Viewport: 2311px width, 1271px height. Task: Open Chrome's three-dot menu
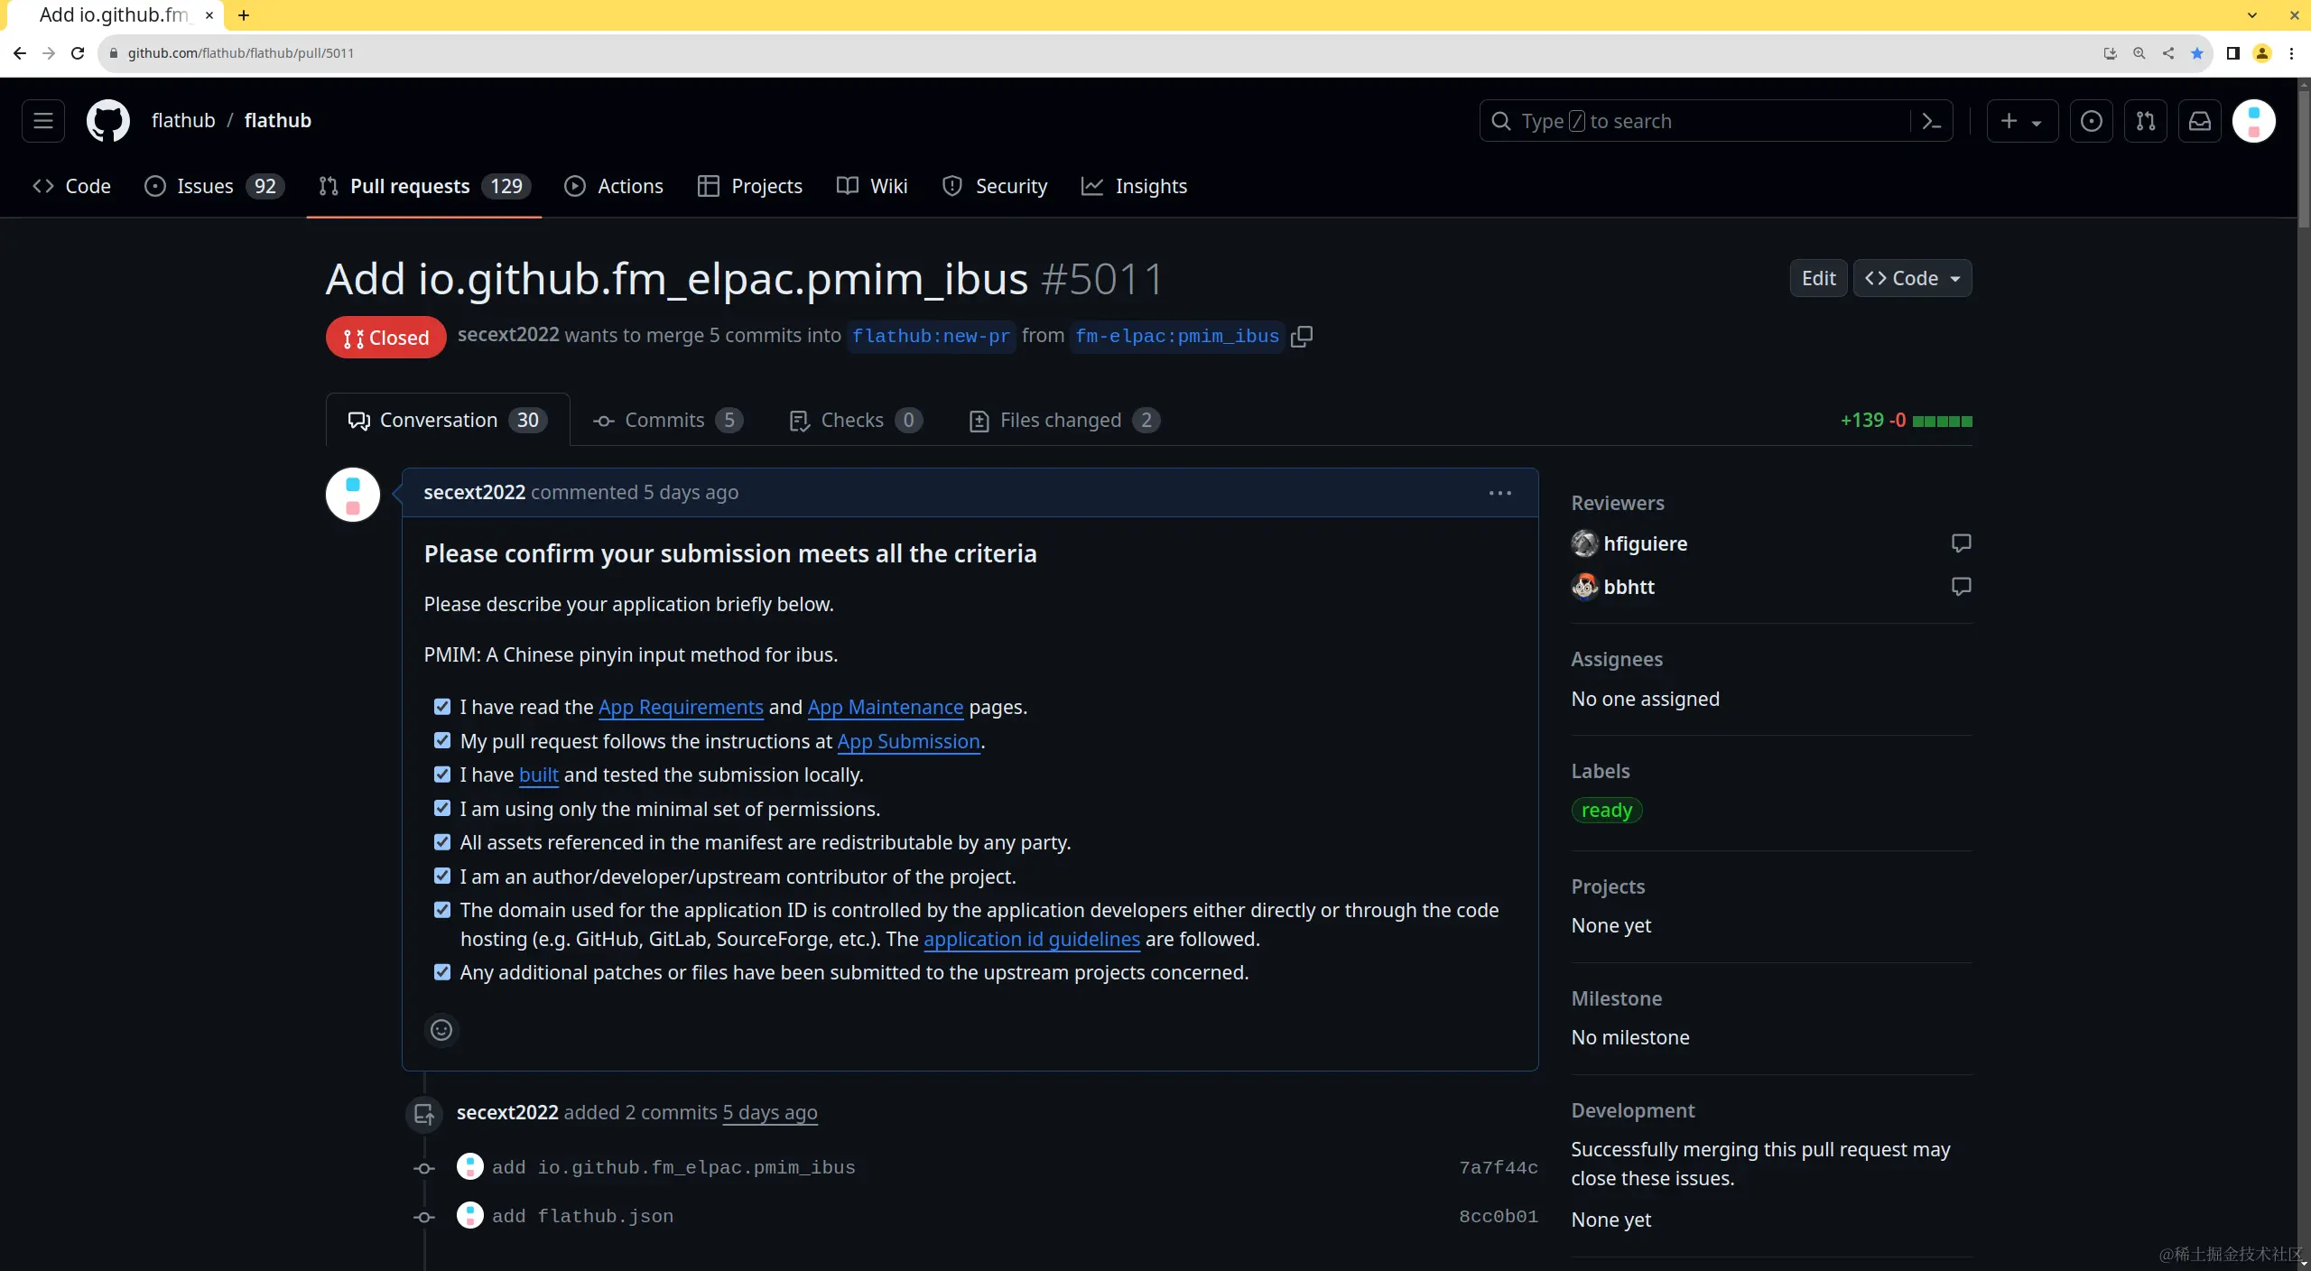pyautogui.click(x=2291, y=53)
